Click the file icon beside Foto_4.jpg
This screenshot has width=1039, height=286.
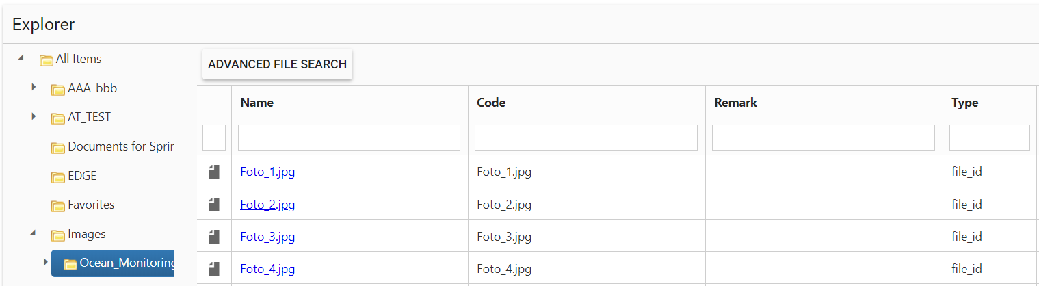click(214, 269)
